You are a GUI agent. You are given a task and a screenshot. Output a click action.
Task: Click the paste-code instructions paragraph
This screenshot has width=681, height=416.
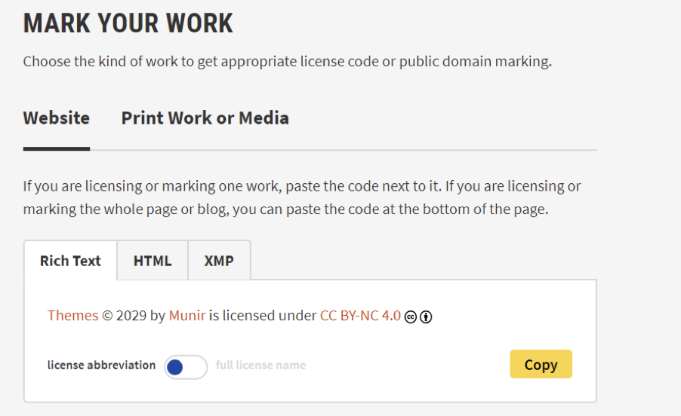click(302, 197)
